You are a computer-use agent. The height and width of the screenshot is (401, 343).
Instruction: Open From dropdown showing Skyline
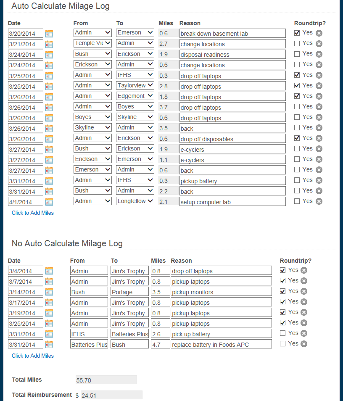click(x=92, y=127)
